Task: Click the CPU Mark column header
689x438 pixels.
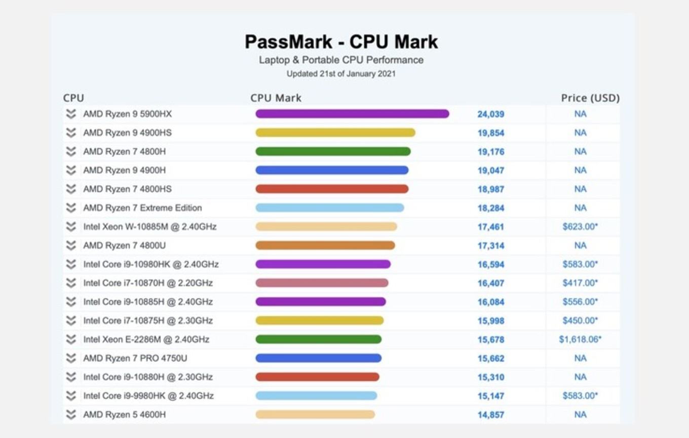Action: coord(276,98)
